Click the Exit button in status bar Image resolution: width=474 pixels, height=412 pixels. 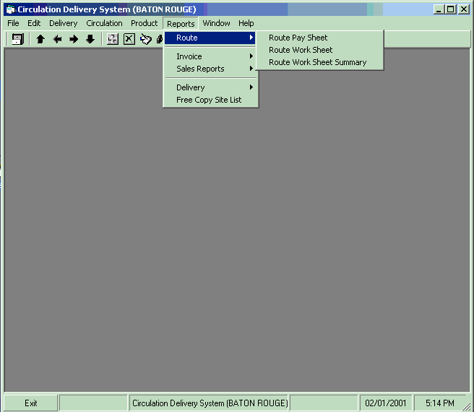pos(30,403)
